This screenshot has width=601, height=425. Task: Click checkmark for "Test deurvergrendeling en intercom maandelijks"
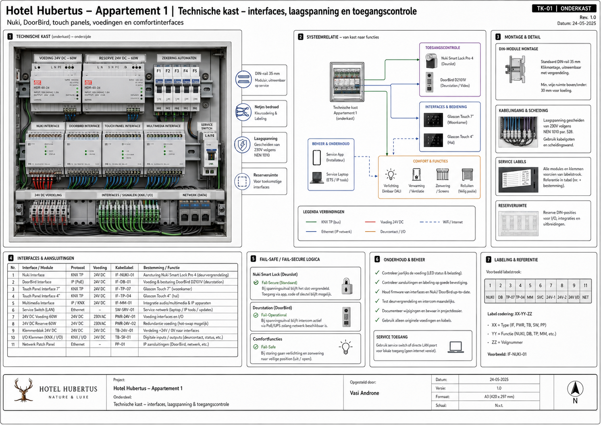click(x=377, y=301)
